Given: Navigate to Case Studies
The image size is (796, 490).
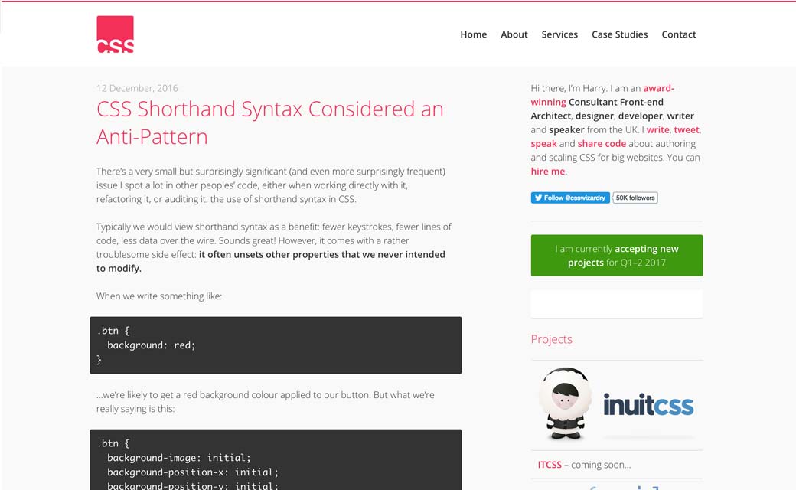Looking at the screenshot, I should pyautogui.click(x=619, y=34).
